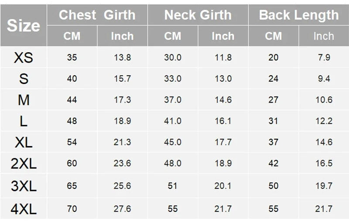Click the Inch subheader under Back Length
Viewport: 349px width, 224px height.
[324, 36]
